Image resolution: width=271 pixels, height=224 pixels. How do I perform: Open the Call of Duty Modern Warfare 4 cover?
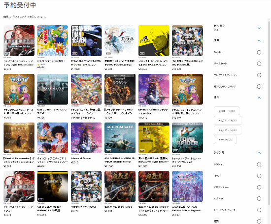click(x=53, y=186)
